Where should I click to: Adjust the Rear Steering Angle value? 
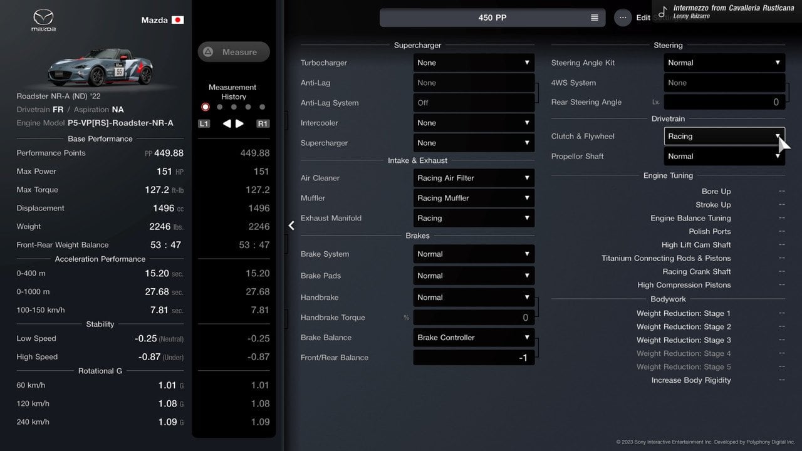pos(724,102)
